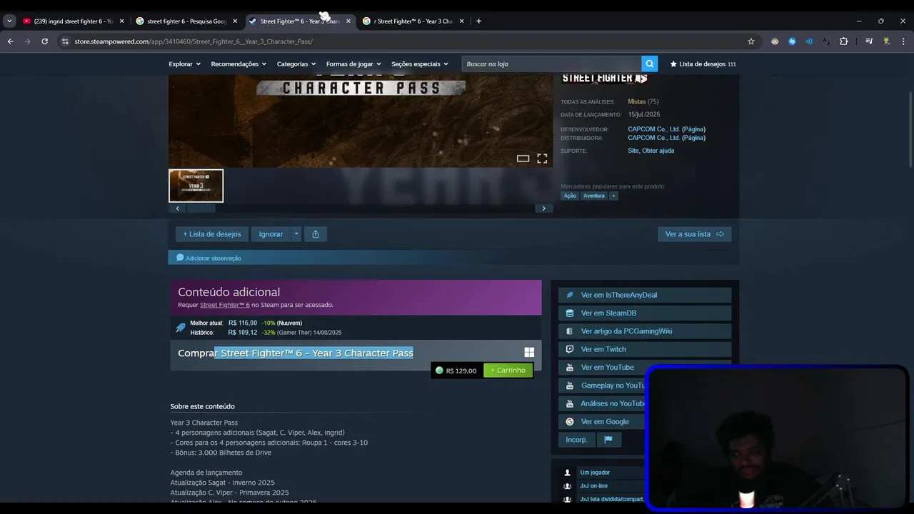Click the browser address bar URL
The height and width of the screenshot is (514, 914).
point(194,41)
